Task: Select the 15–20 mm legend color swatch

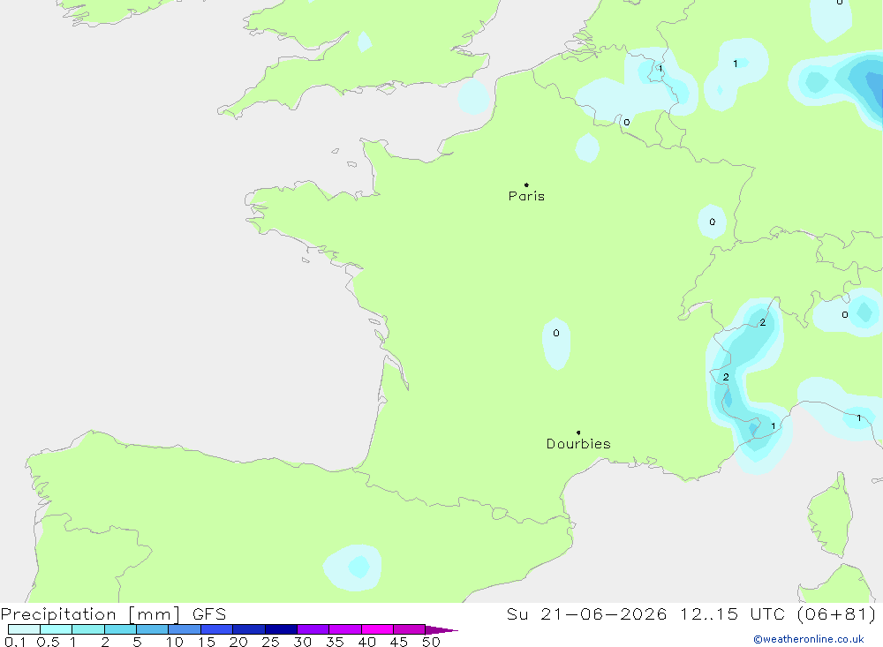Action: (x=217, y=629)
